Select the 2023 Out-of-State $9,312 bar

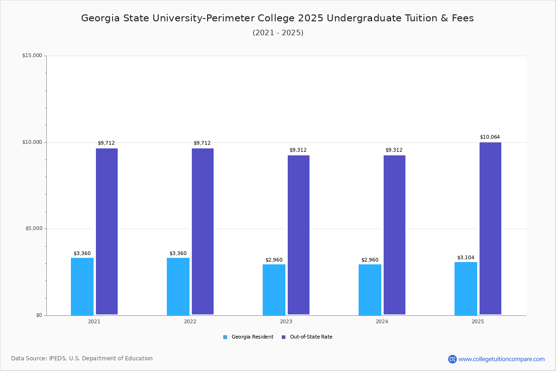(298, 235)
